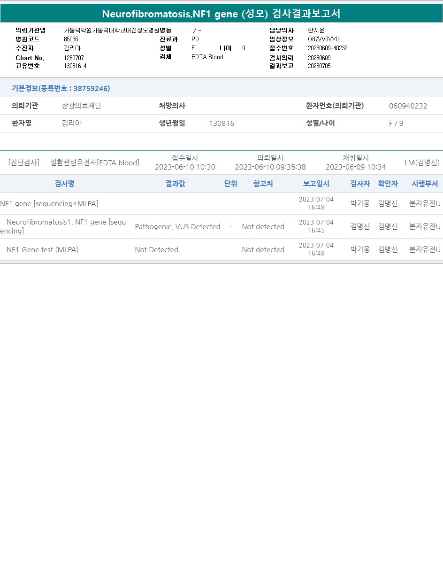Click patient number 060940232
Image resolution: width=443 pixels, height=581 pixels.
point(408,106)
